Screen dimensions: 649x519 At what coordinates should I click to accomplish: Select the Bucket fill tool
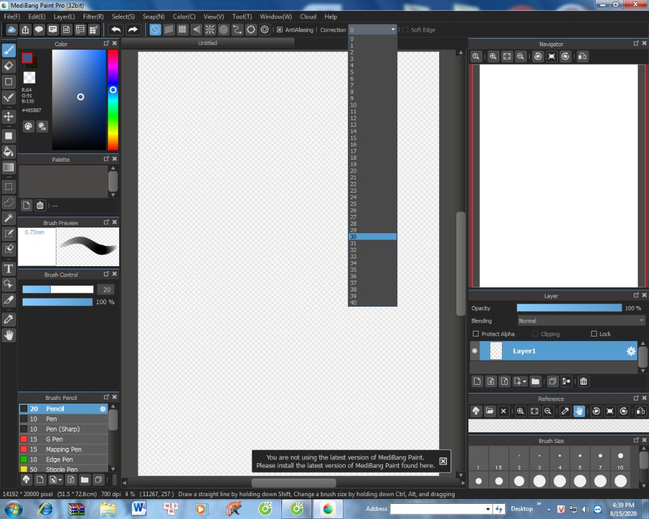click(9, 151)
